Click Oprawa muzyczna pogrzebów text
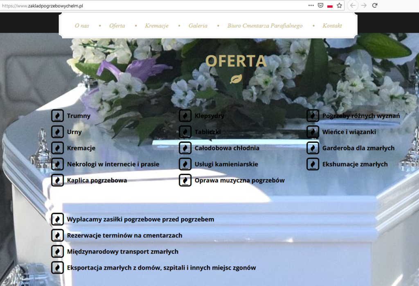The image size is (419, 286). click(x=240, y=180)
